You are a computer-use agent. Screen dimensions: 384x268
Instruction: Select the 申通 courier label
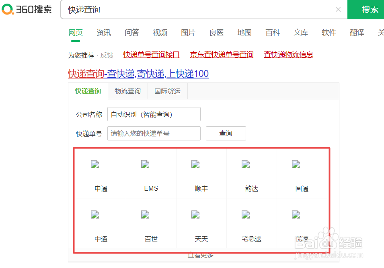[101, 189]
